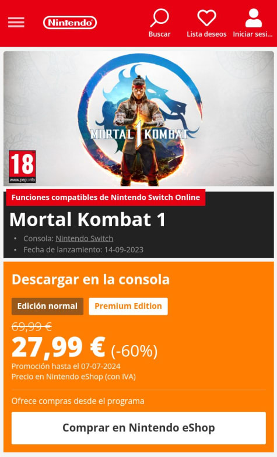Select the Edición normal edition option
The image size is (277, 457).
click(x=48, y=306)
